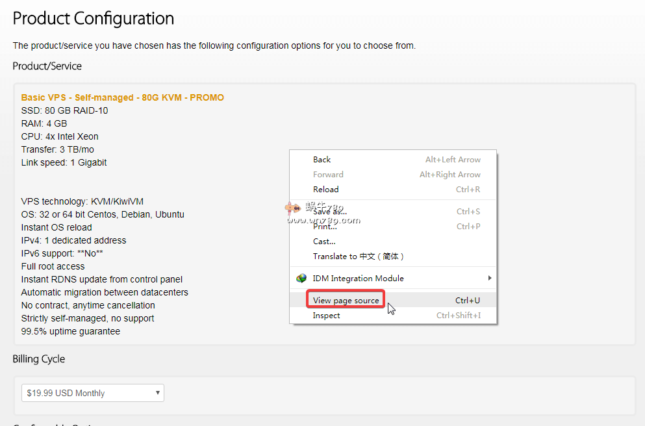This screenshot has height=426, width=645.
Task: Click the IPv6 support line
Action: [62, 253]
